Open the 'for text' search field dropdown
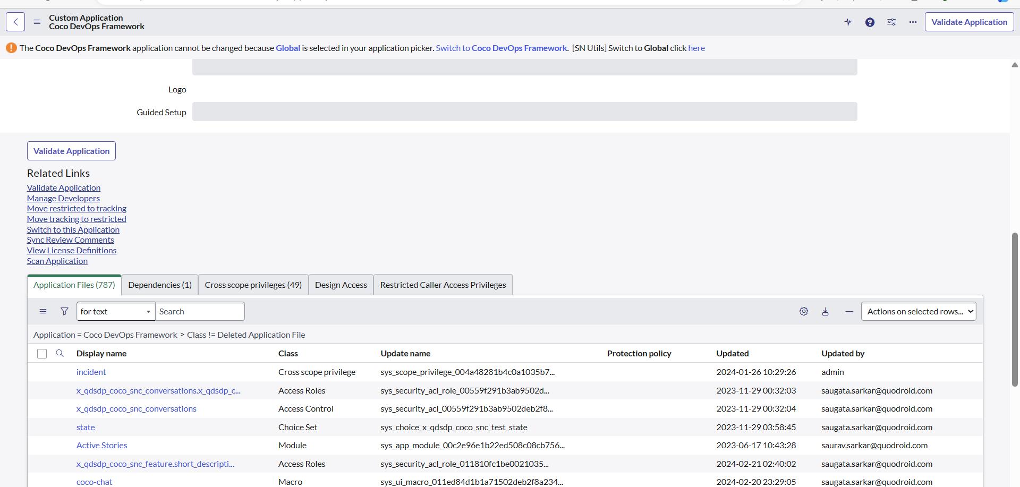1020x487 pixels. pyautogui.click(x=116, y=311)
